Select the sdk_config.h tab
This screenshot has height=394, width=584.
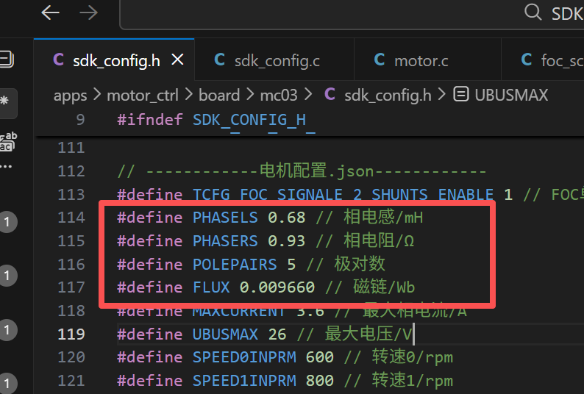point(114,60)
